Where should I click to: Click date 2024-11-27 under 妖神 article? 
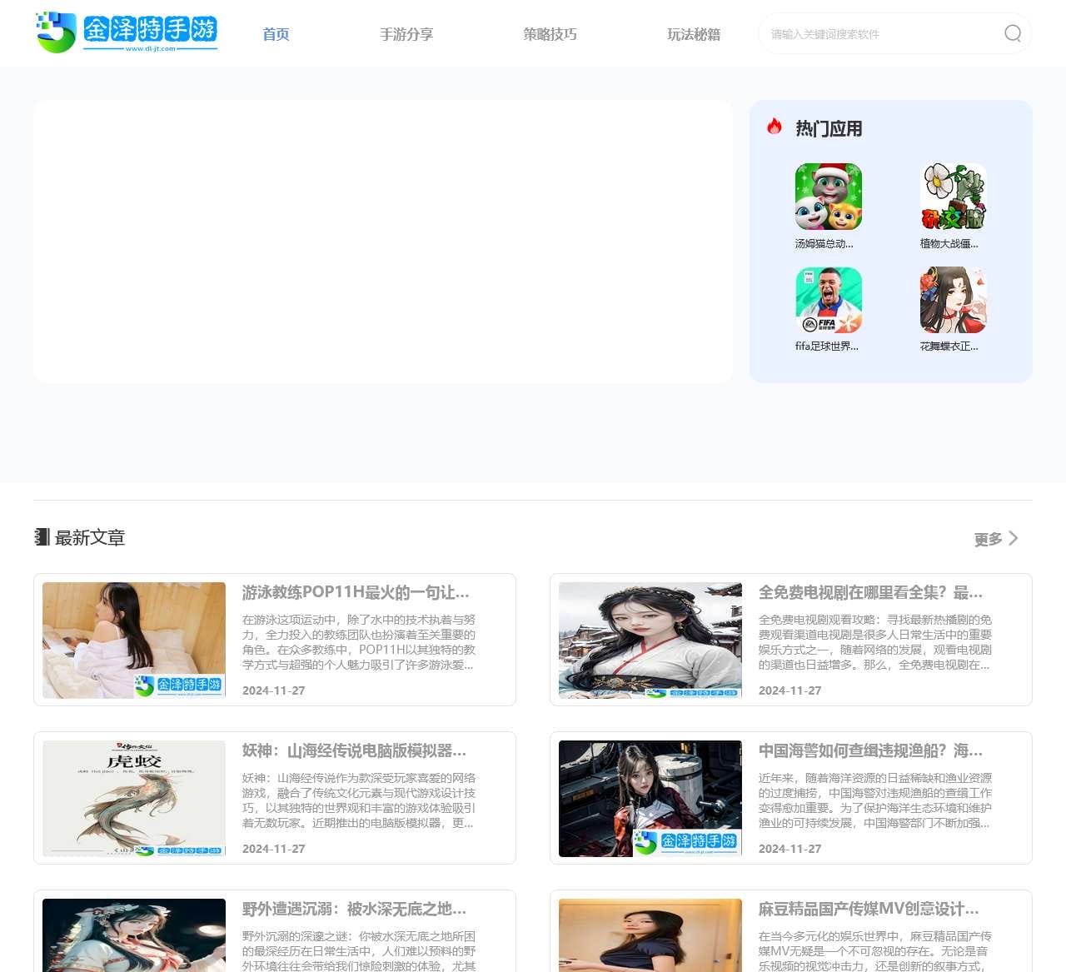pyautogui.click(x=274, y=849)
